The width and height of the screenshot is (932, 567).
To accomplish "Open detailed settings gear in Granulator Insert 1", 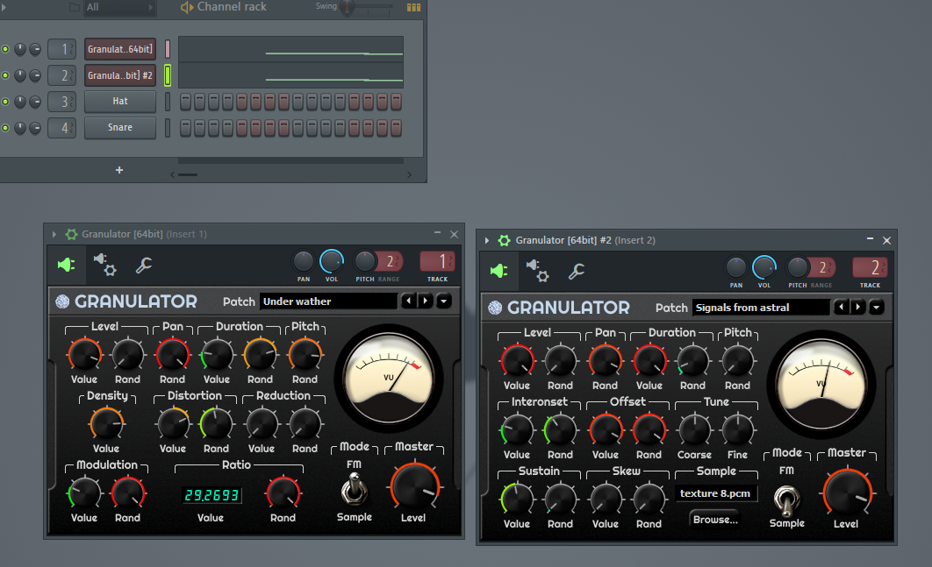I will coord(104,265).
